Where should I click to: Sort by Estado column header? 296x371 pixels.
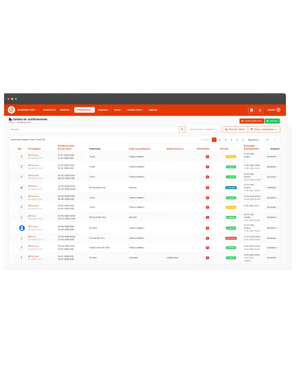(x=224, y=149)
